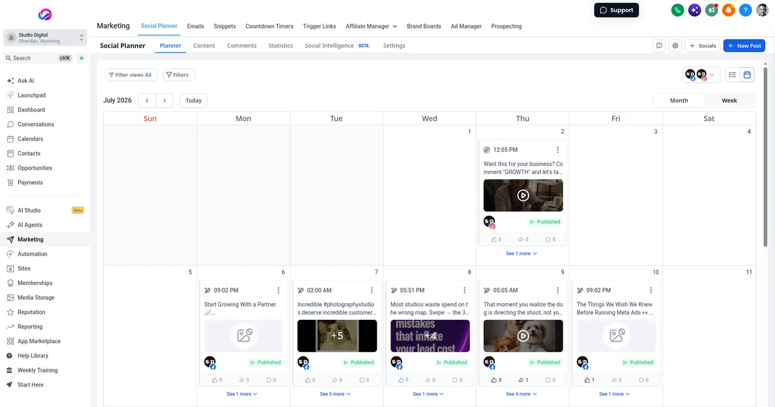Select Month calendar view
Screen dimensions: 775x407
point(679,101)
